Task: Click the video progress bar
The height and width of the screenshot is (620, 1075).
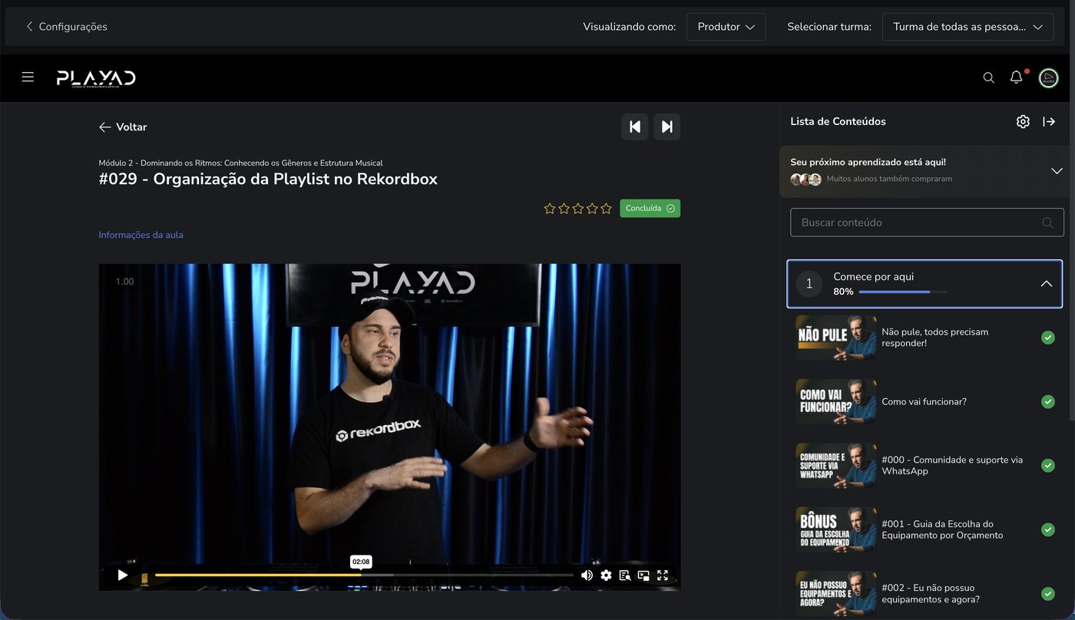Action: click(x=364, y=575)
